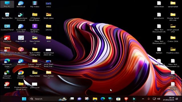182x102 pixels.
Task: Open the Audio Adder app icon
Action: [21, 50]
